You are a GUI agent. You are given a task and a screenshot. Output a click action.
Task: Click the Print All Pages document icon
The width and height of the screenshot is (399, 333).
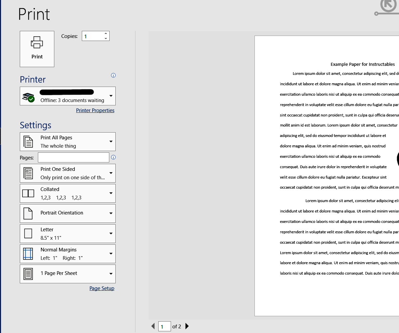(x=28, y=142)
